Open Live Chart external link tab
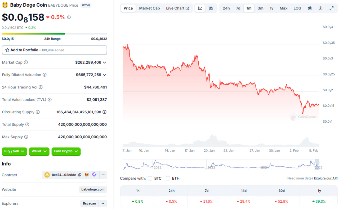Image resolution: width=339 pixels, height=209 pixels. pyautogui.click(x=177, y=8)
